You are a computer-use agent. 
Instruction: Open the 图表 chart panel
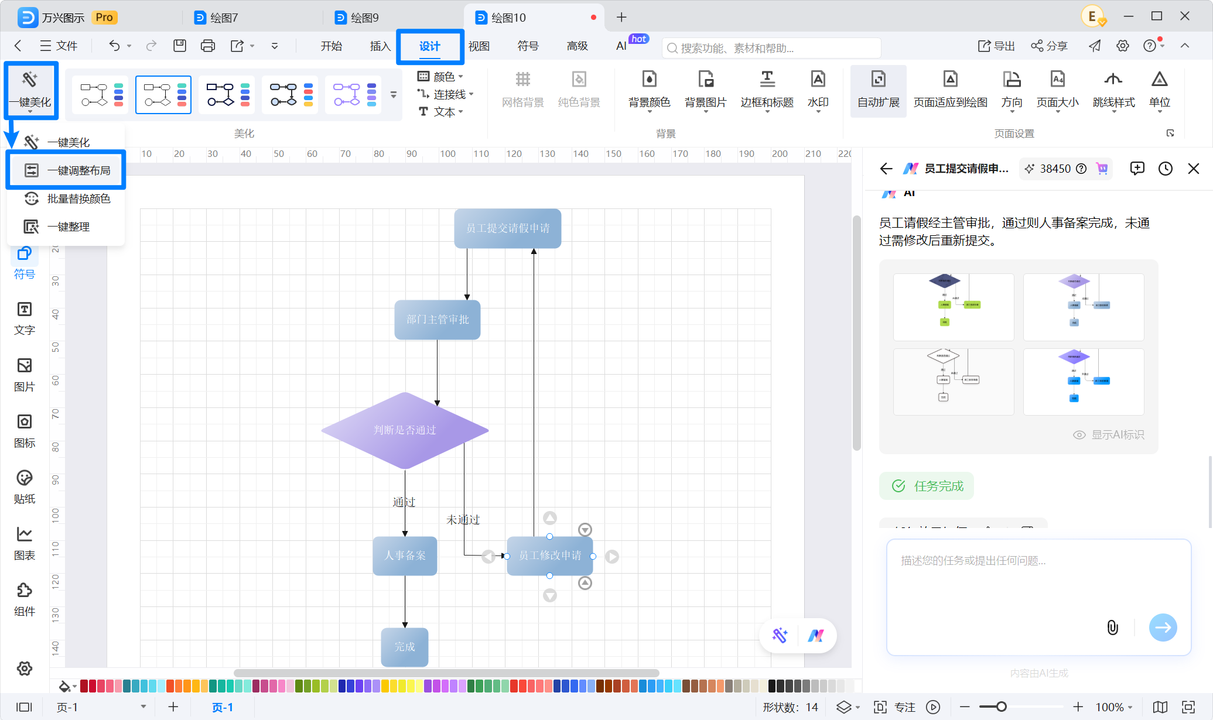tap(25, 543)
